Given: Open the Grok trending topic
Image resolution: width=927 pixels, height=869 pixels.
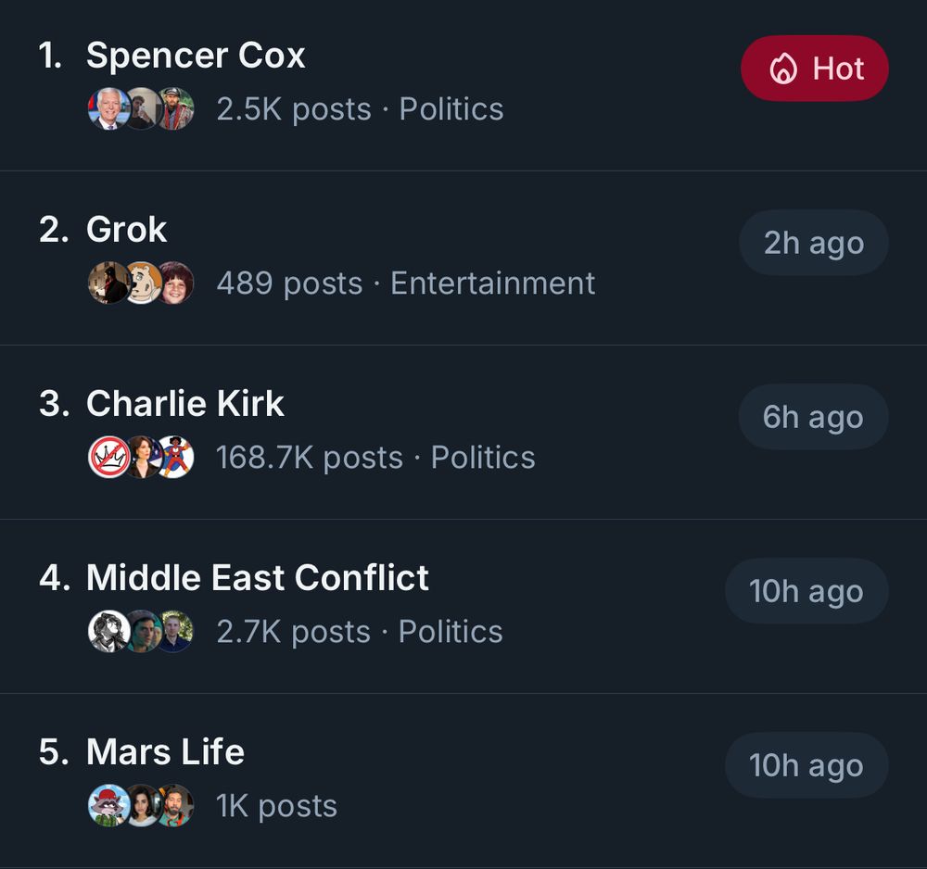Looking at the screenshot, I should pos(127,229).
